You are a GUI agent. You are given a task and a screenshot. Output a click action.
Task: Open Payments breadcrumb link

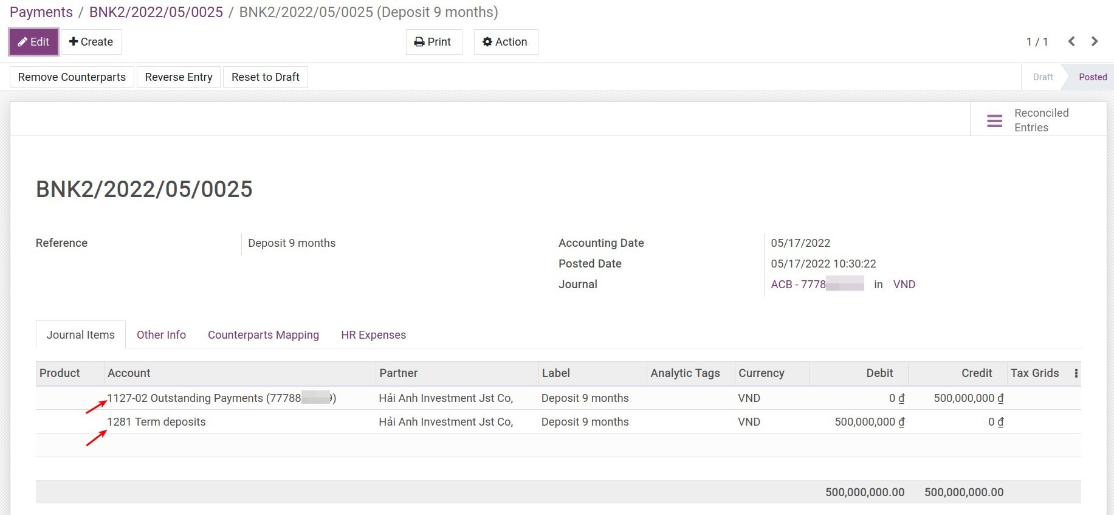(41, 12)
